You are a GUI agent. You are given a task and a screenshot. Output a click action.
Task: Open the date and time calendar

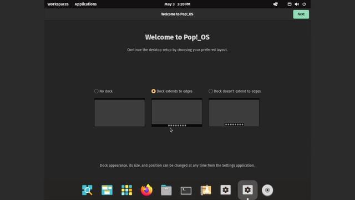point(177,4)
